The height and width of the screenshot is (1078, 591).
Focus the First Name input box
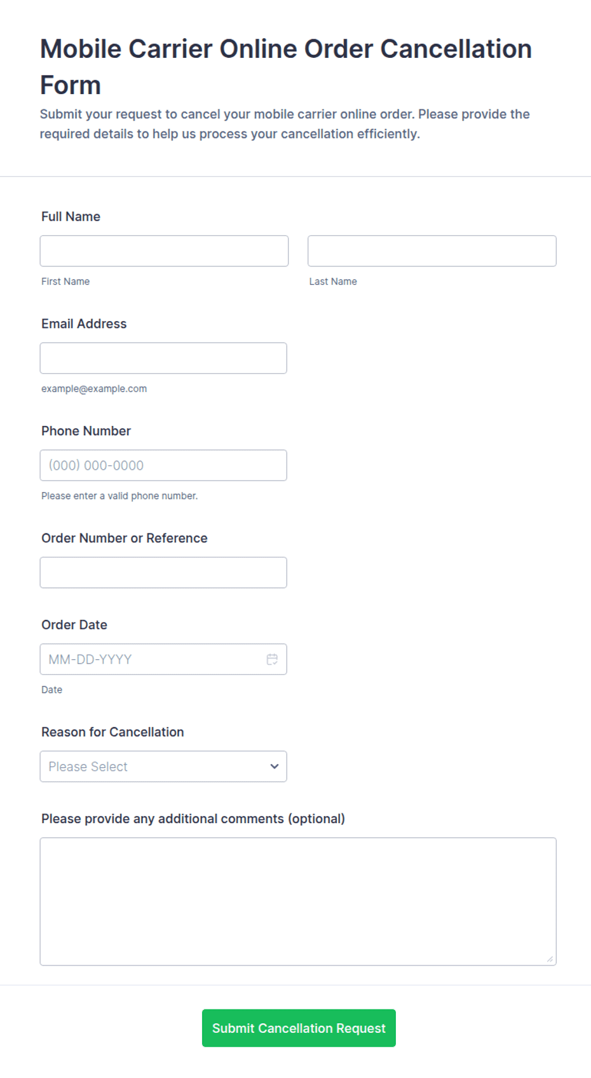(164, 251)
